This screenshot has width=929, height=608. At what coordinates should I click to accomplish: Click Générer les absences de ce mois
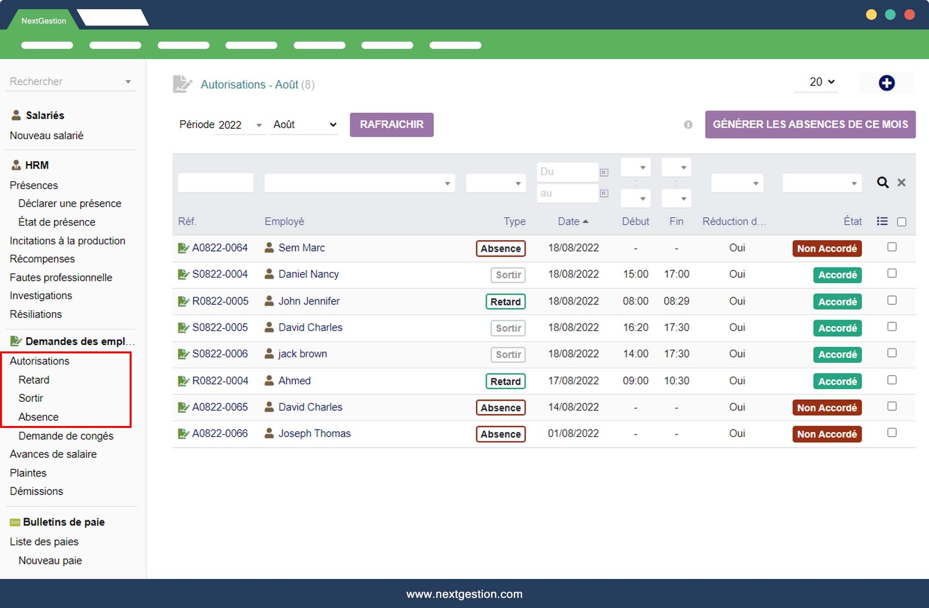click(x=810, y=124)
